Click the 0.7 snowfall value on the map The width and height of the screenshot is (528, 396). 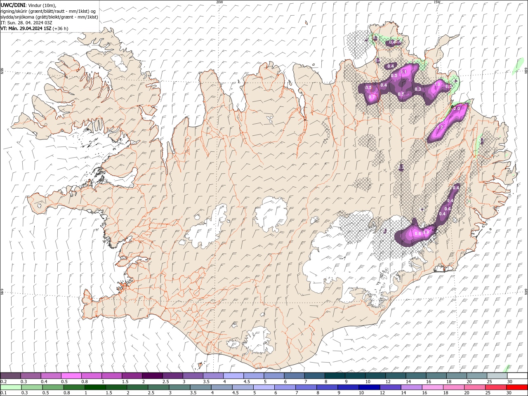(372, 97)
